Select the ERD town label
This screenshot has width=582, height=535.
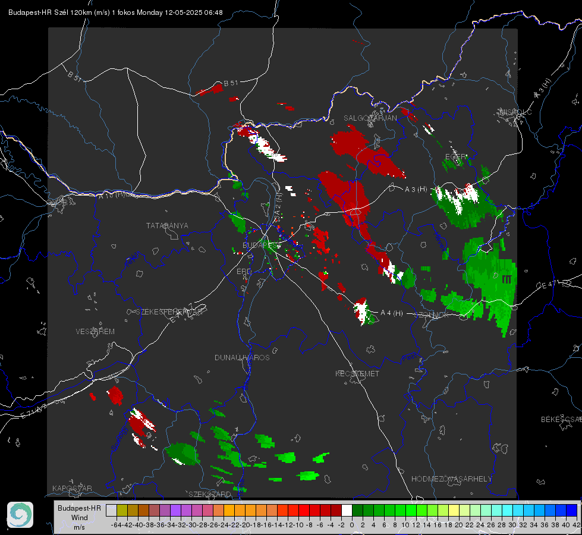coord(244,272)
